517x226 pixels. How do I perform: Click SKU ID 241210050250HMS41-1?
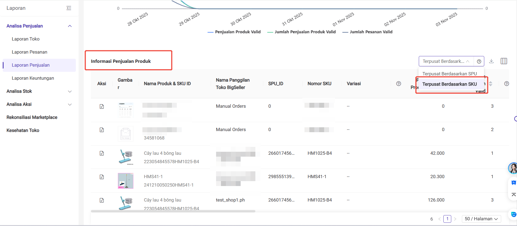[169, 185]
